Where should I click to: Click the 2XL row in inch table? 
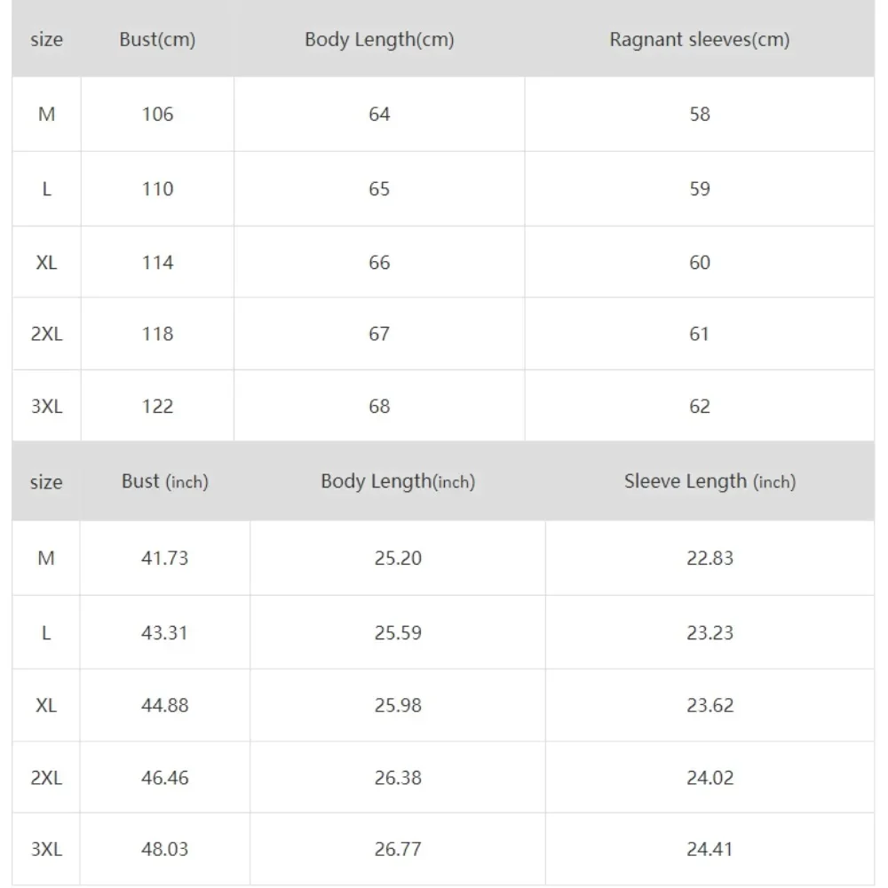46,777
